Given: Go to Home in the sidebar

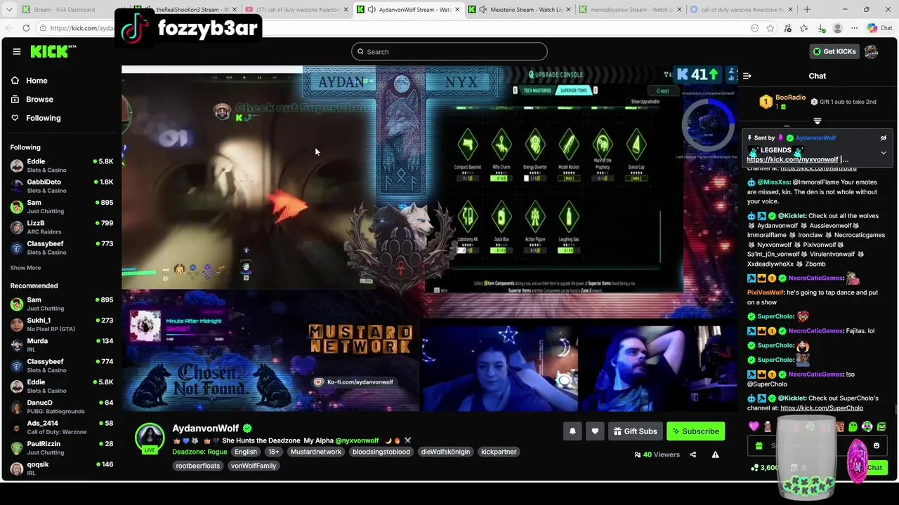Looking at the screenshot, I should 37,81.
